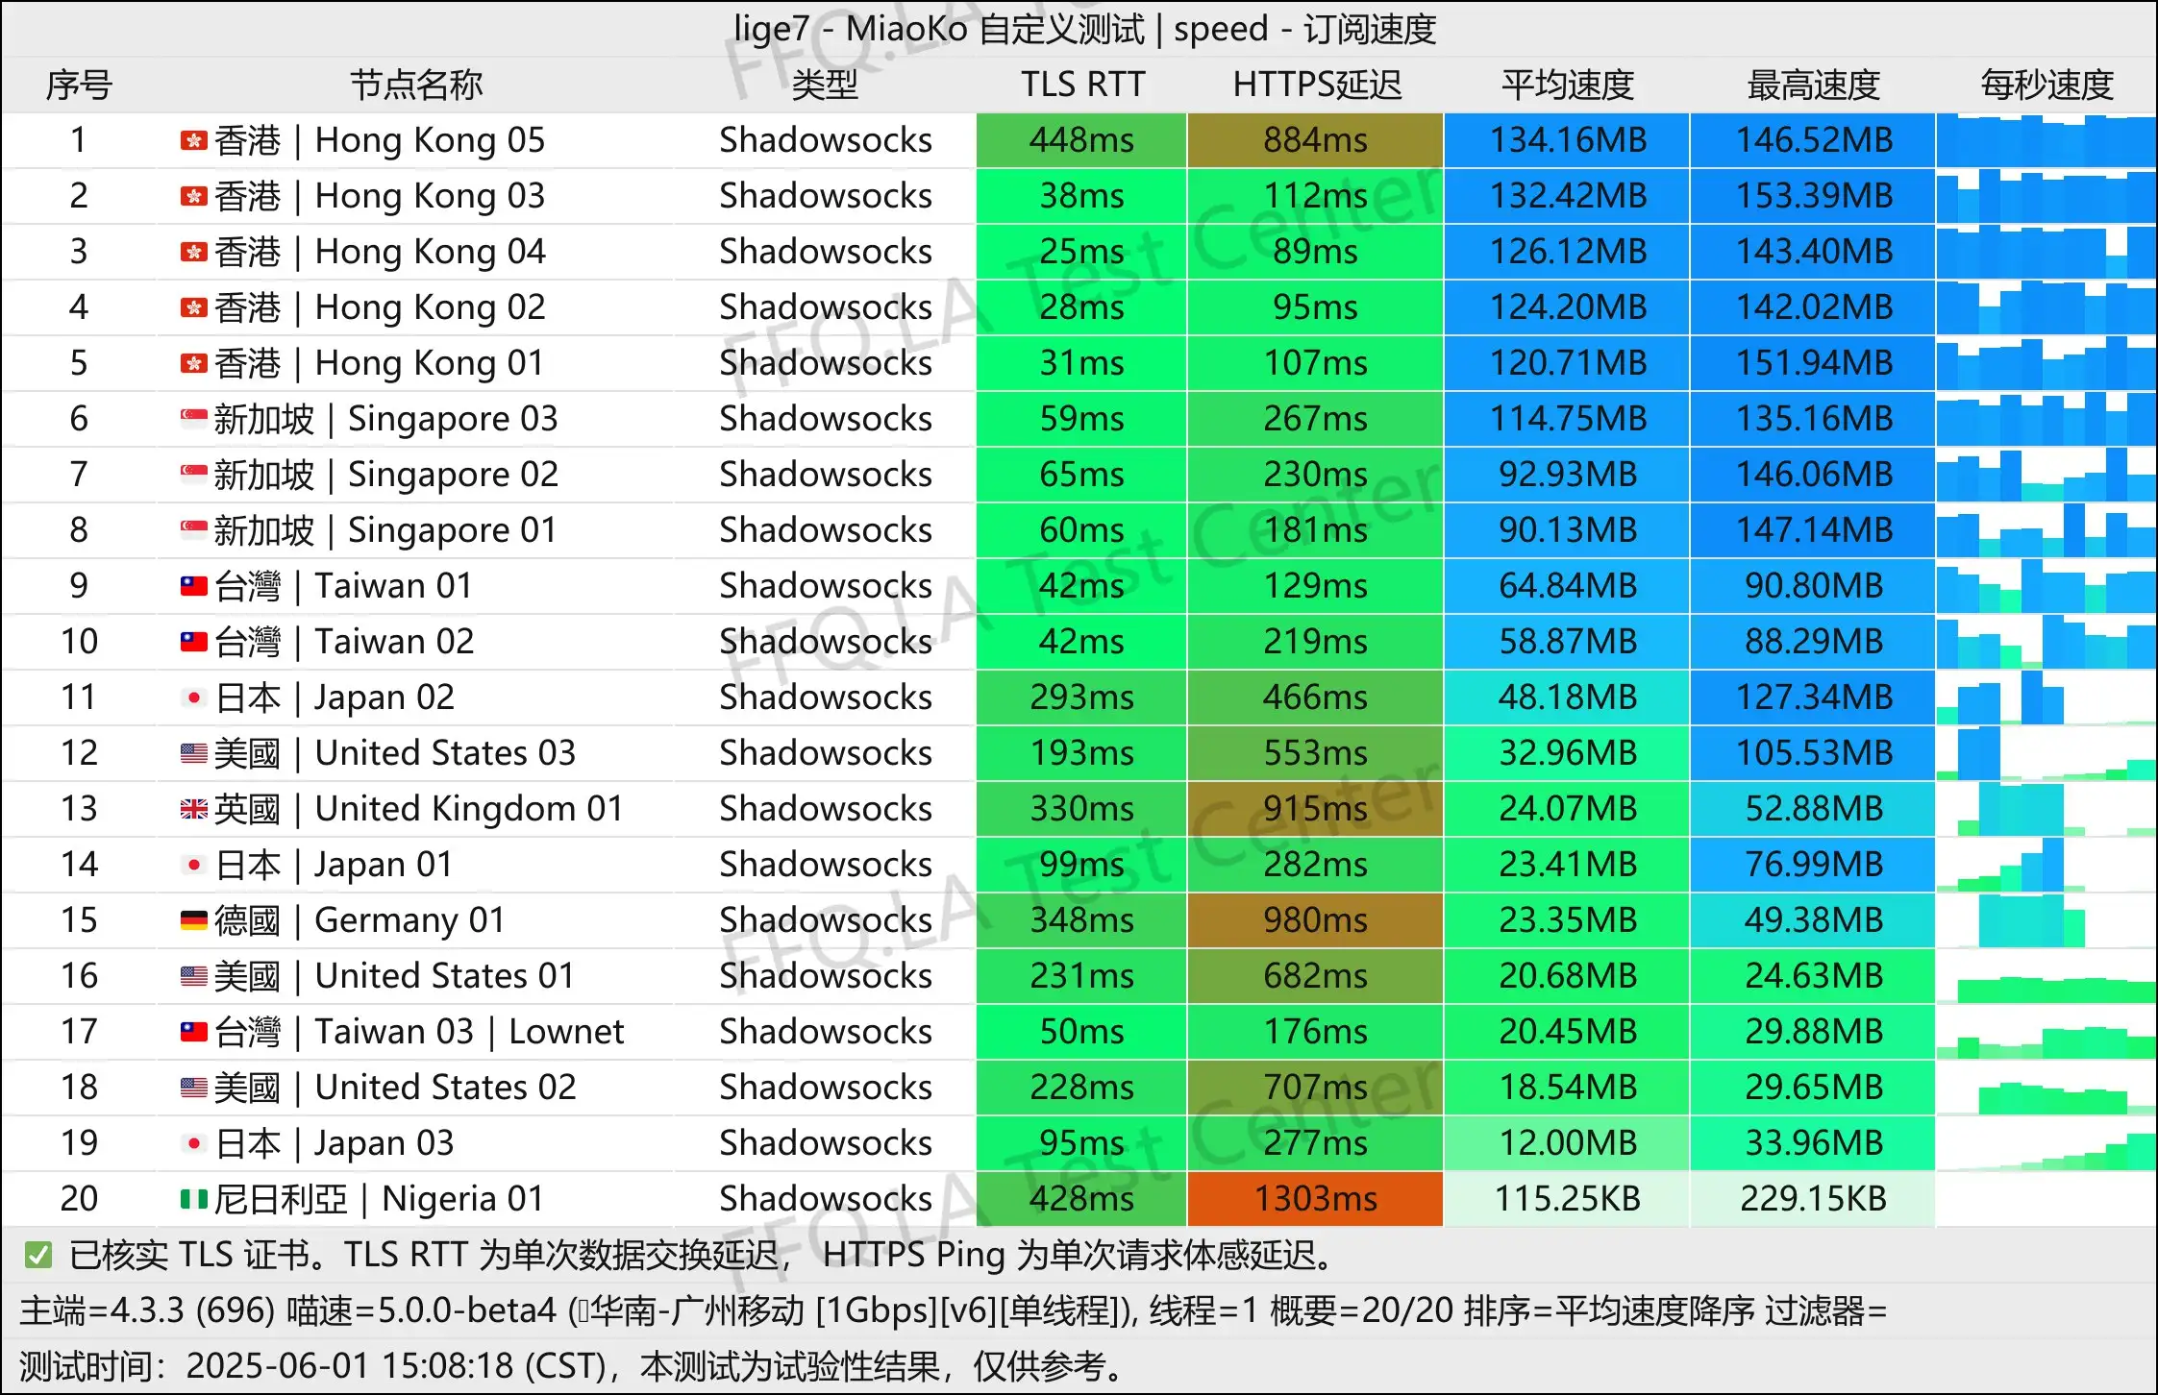The width and height of the screenshot is (2158, 1395).
Task: Click the 267ms HTTPS delay cell
Action: coord(1315,419)
